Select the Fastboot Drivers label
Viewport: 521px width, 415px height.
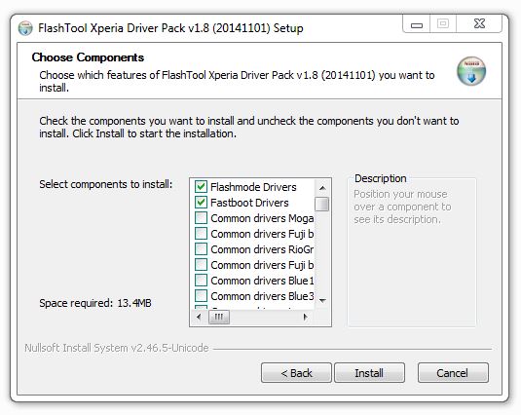[x=249, y=203]
